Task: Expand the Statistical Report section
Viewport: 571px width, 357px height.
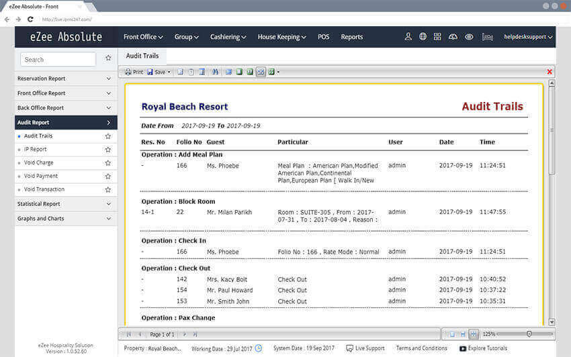Action: [66, 204]
